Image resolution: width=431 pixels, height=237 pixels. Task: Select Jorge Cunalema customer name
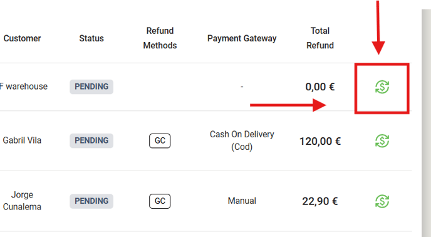[x=22, y=201]
